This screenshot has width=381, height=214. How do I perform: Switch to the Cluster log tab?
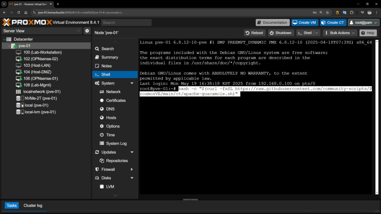pyautogui.click(x=33, y=205)
